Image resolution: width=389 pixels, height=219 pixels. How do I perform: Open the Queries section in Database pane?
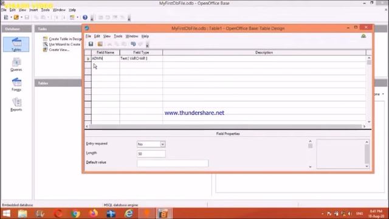pyautogui.click(x=16, y=64)
